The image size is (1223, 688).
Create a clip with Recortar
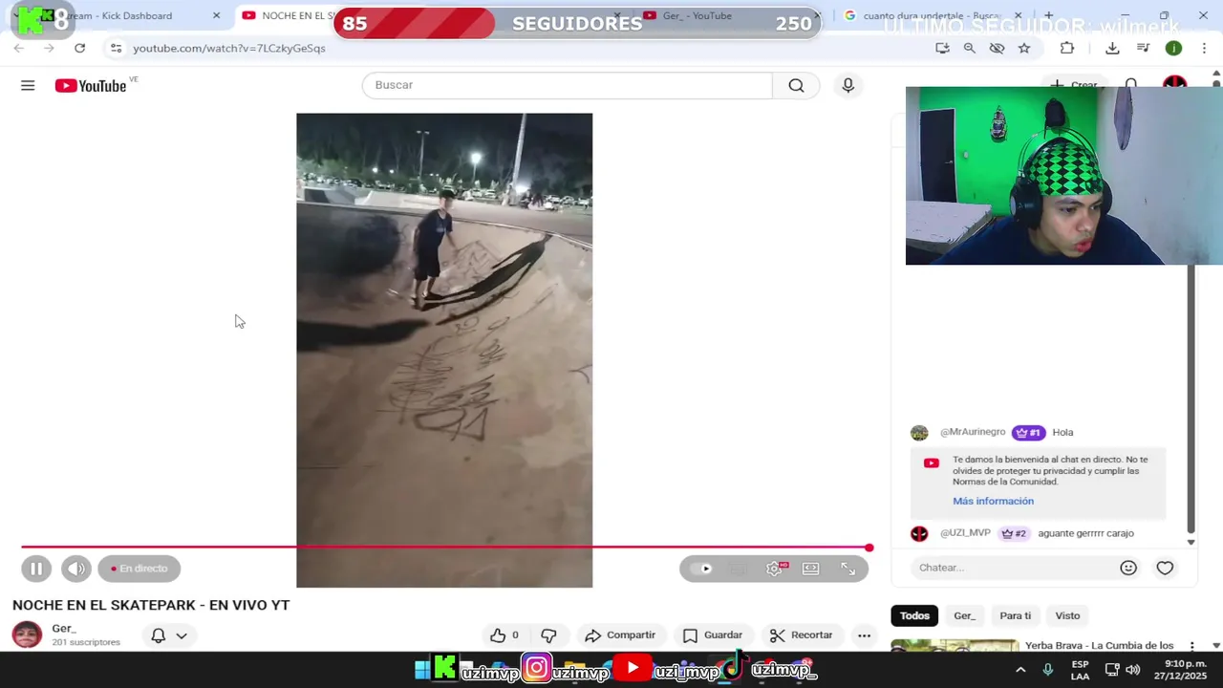pos(802,635)
